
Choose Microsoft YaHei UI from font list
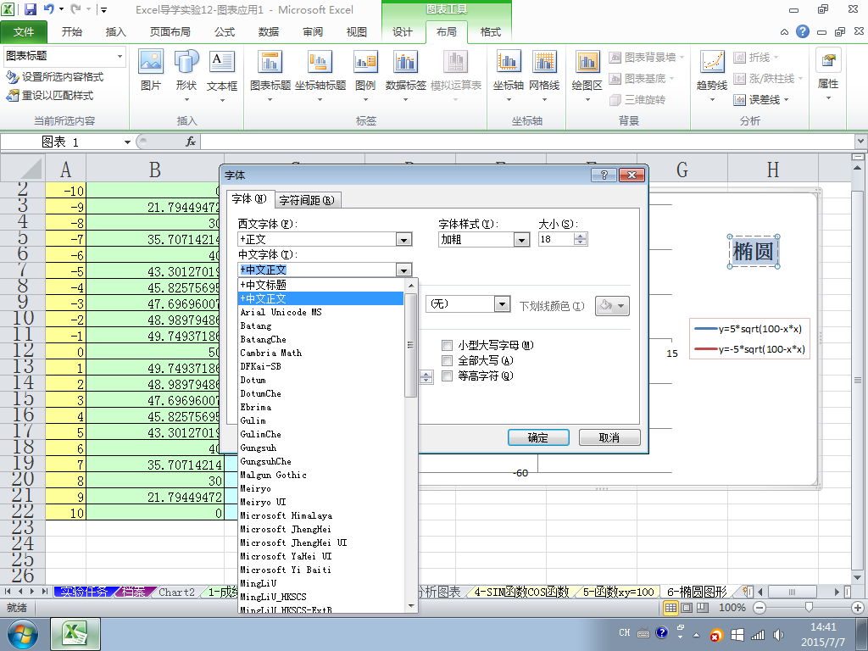click(321, 556)
